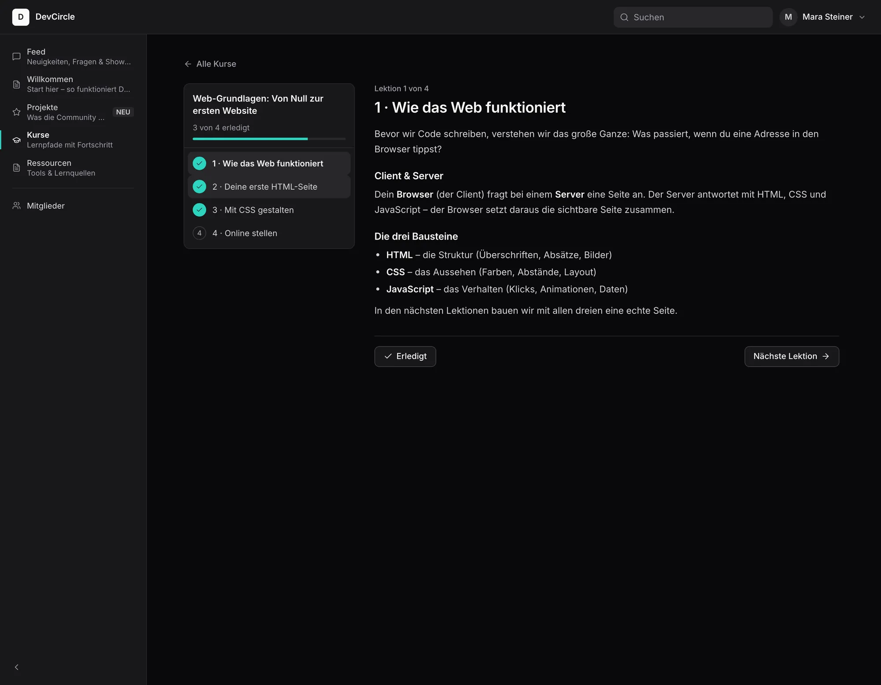Viewport: 881px width, 685px height.
Task: Open lesson Deine erste HTML-Seite
Action: (x=269, y=187)
